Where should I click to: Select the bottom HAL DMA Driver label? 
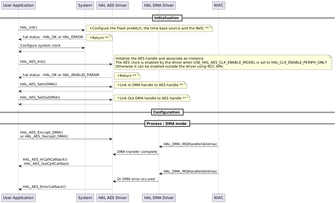[159, 198]
